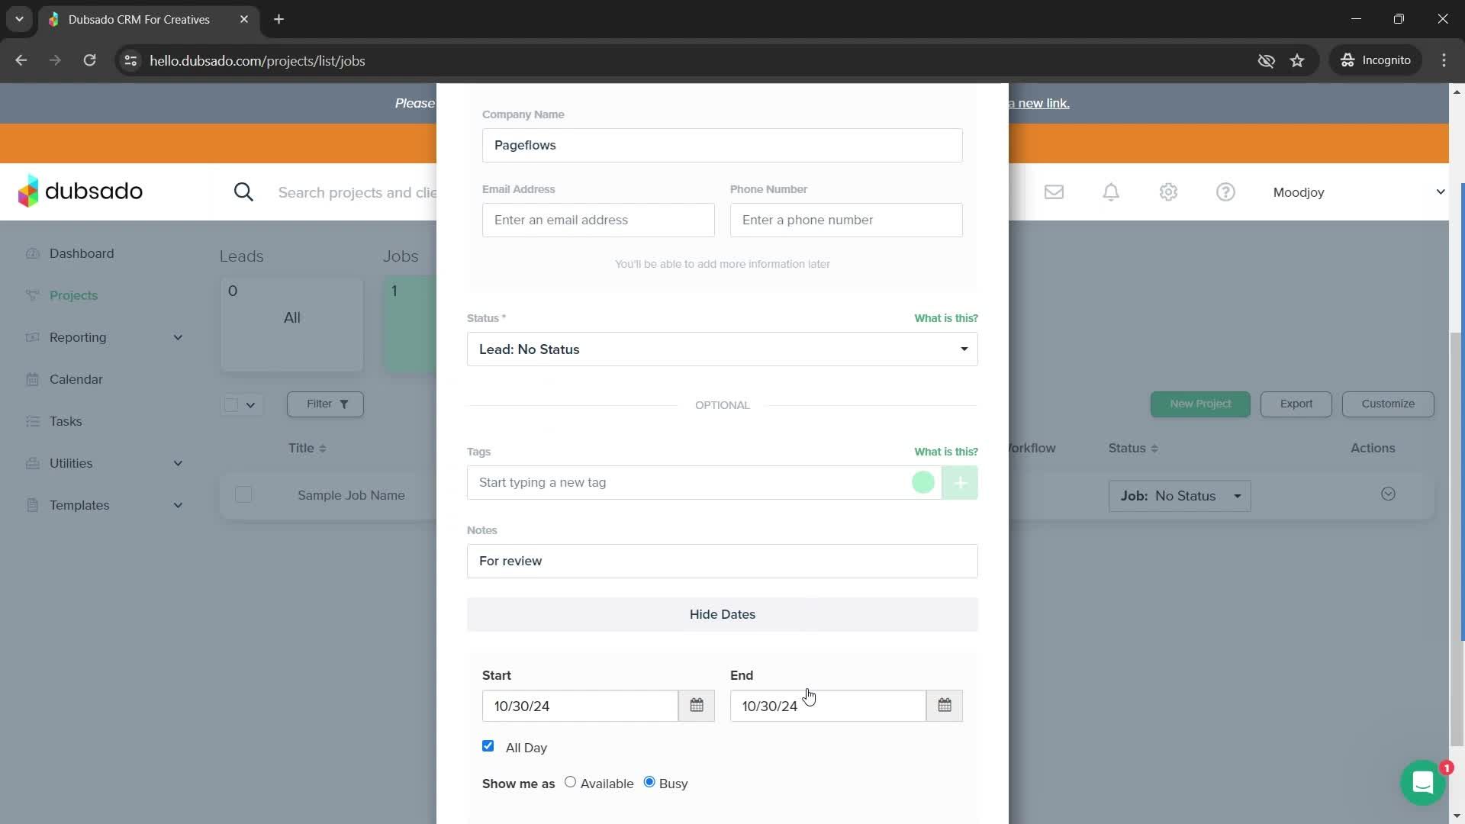Viewport: 1465px width, 824px height.
Task: Expand Reporting submenu
Action: pos(178,337)
